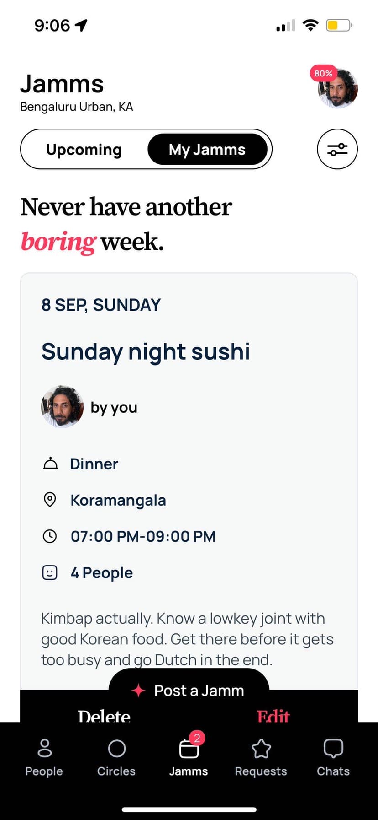Tap the smiley icon beside 4 People

50,572
